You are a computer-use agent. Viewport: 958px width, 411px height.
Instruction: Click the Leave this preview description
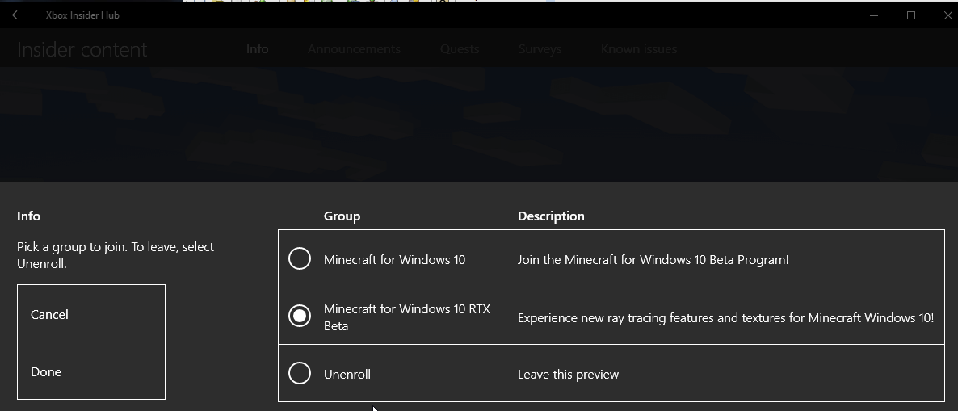click(568, 375)
